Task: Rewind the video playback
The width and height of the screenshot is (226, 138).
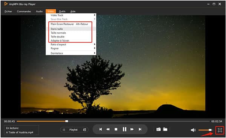Action: (x=108, y=129)
